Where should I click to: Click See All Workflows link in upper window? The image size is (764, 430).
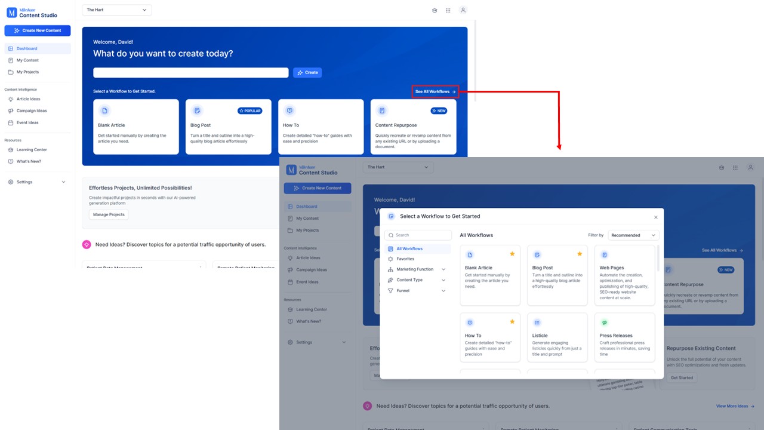(435, 91)
